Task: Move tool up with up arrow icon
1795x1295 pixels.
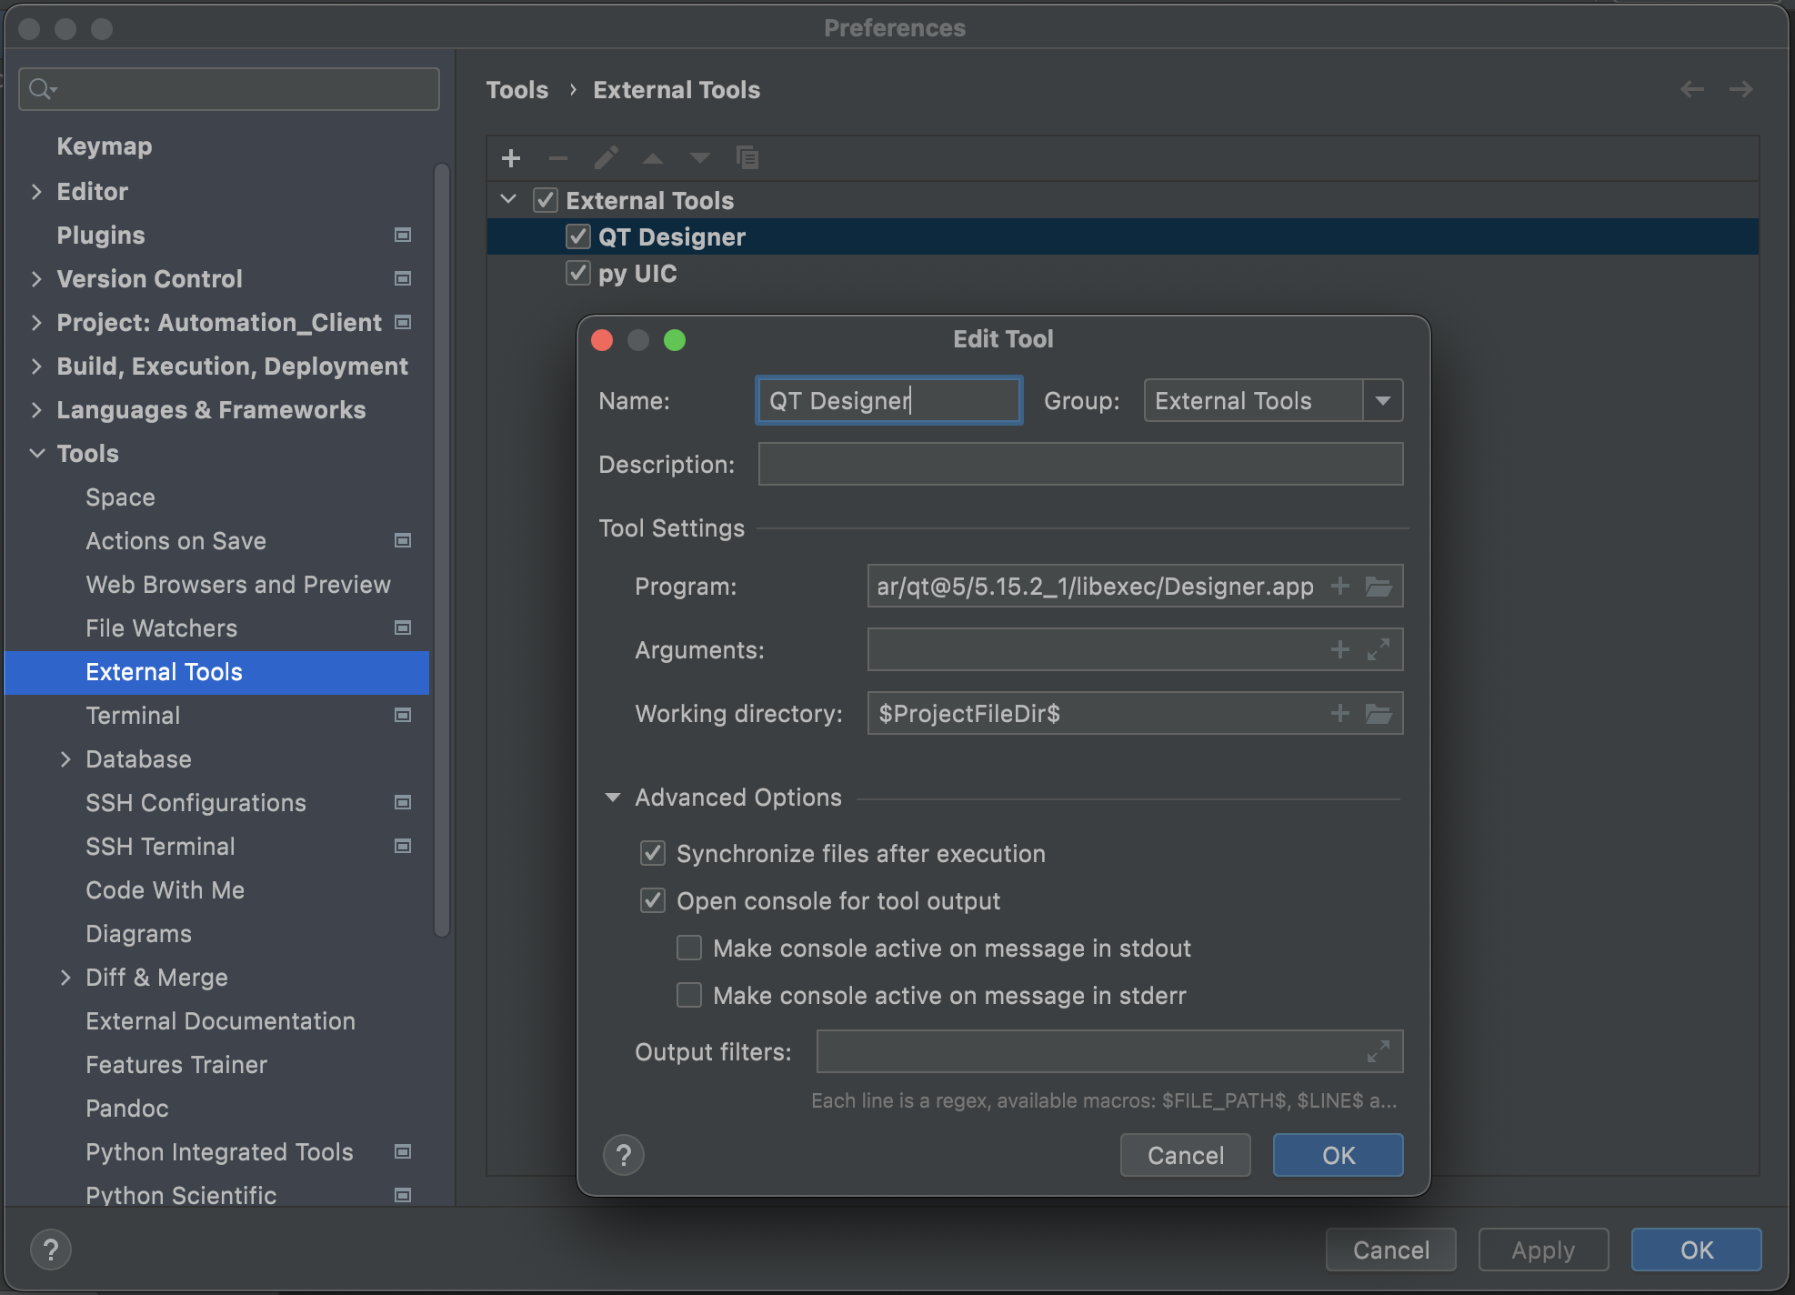Action: pyautogui.click(x=653, y=158)
